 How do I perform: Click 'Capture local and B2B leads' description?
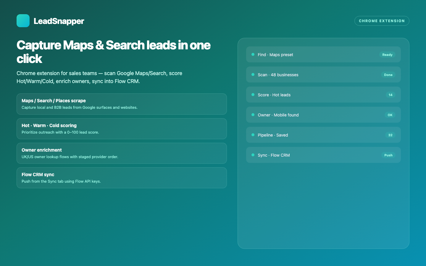pyautogui.click(x=80, y=108)
